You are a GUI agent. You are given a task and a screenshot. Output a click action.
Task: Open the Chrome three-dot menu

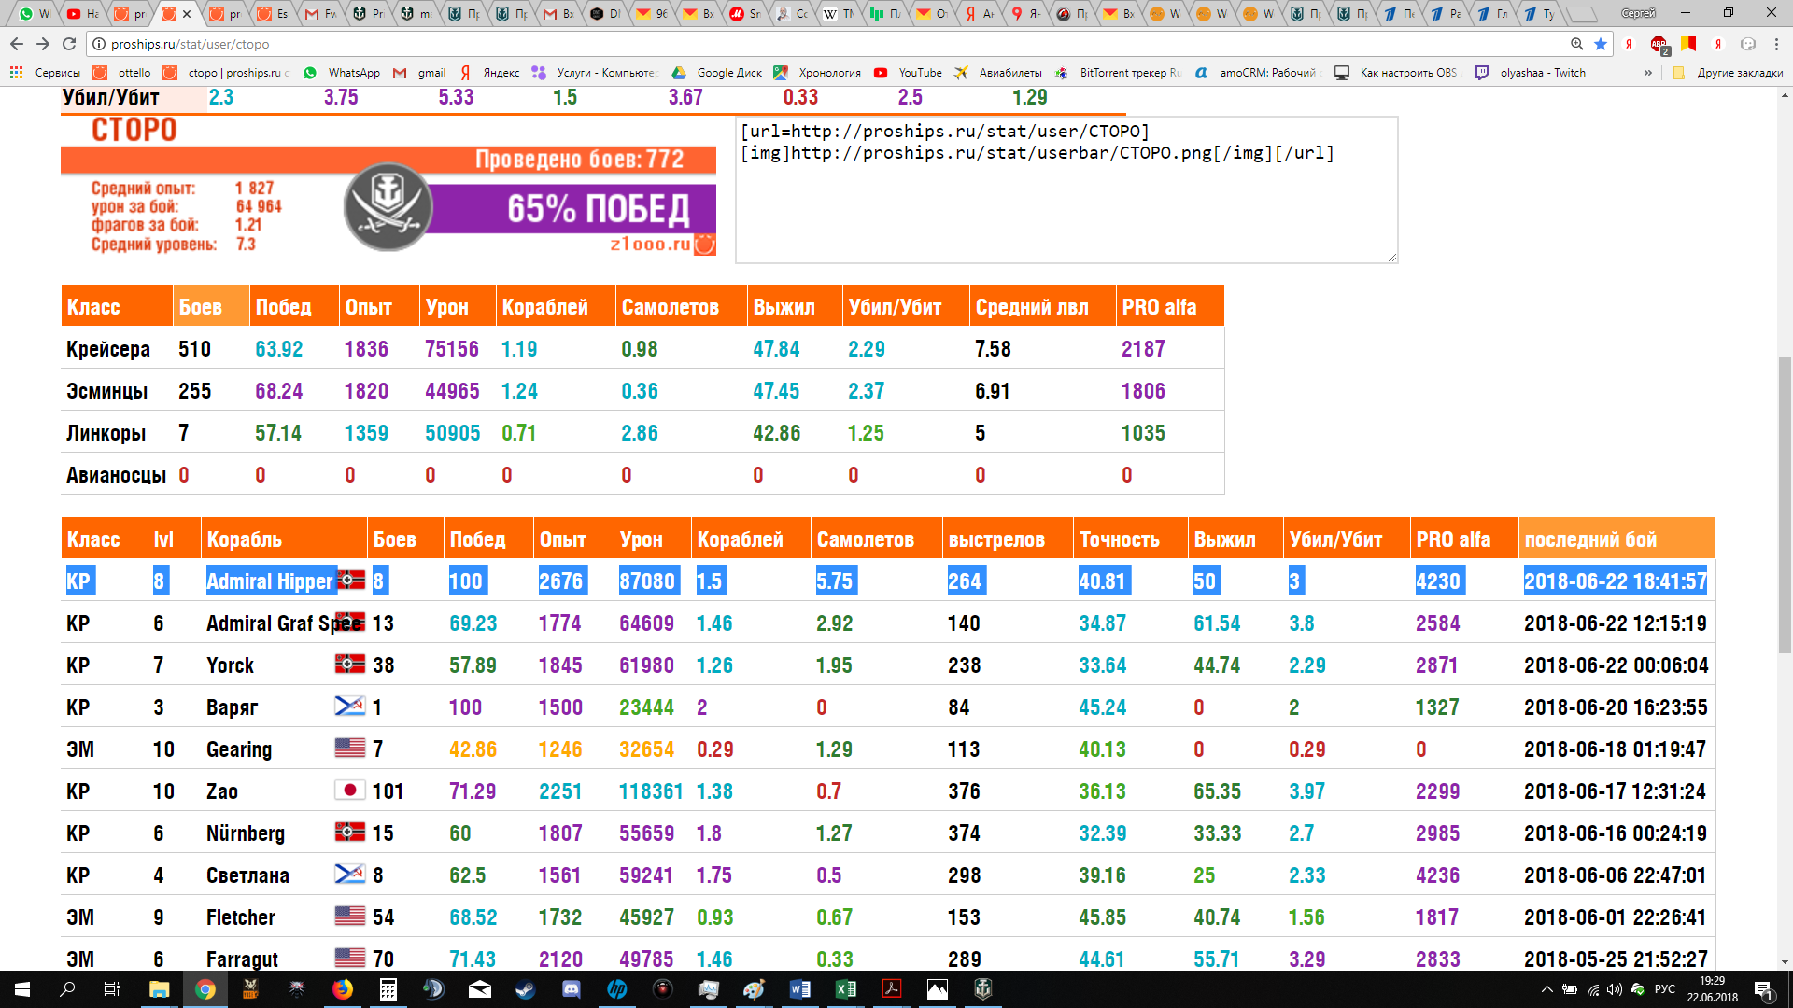(x=1776, y=44)
